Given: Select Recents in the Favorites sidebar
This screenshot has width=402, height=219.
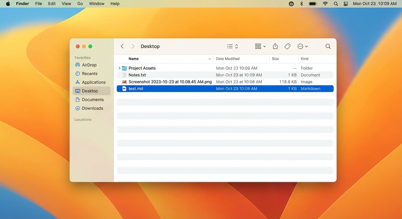Looking at the screenshot, I should (x=89, y=73).
